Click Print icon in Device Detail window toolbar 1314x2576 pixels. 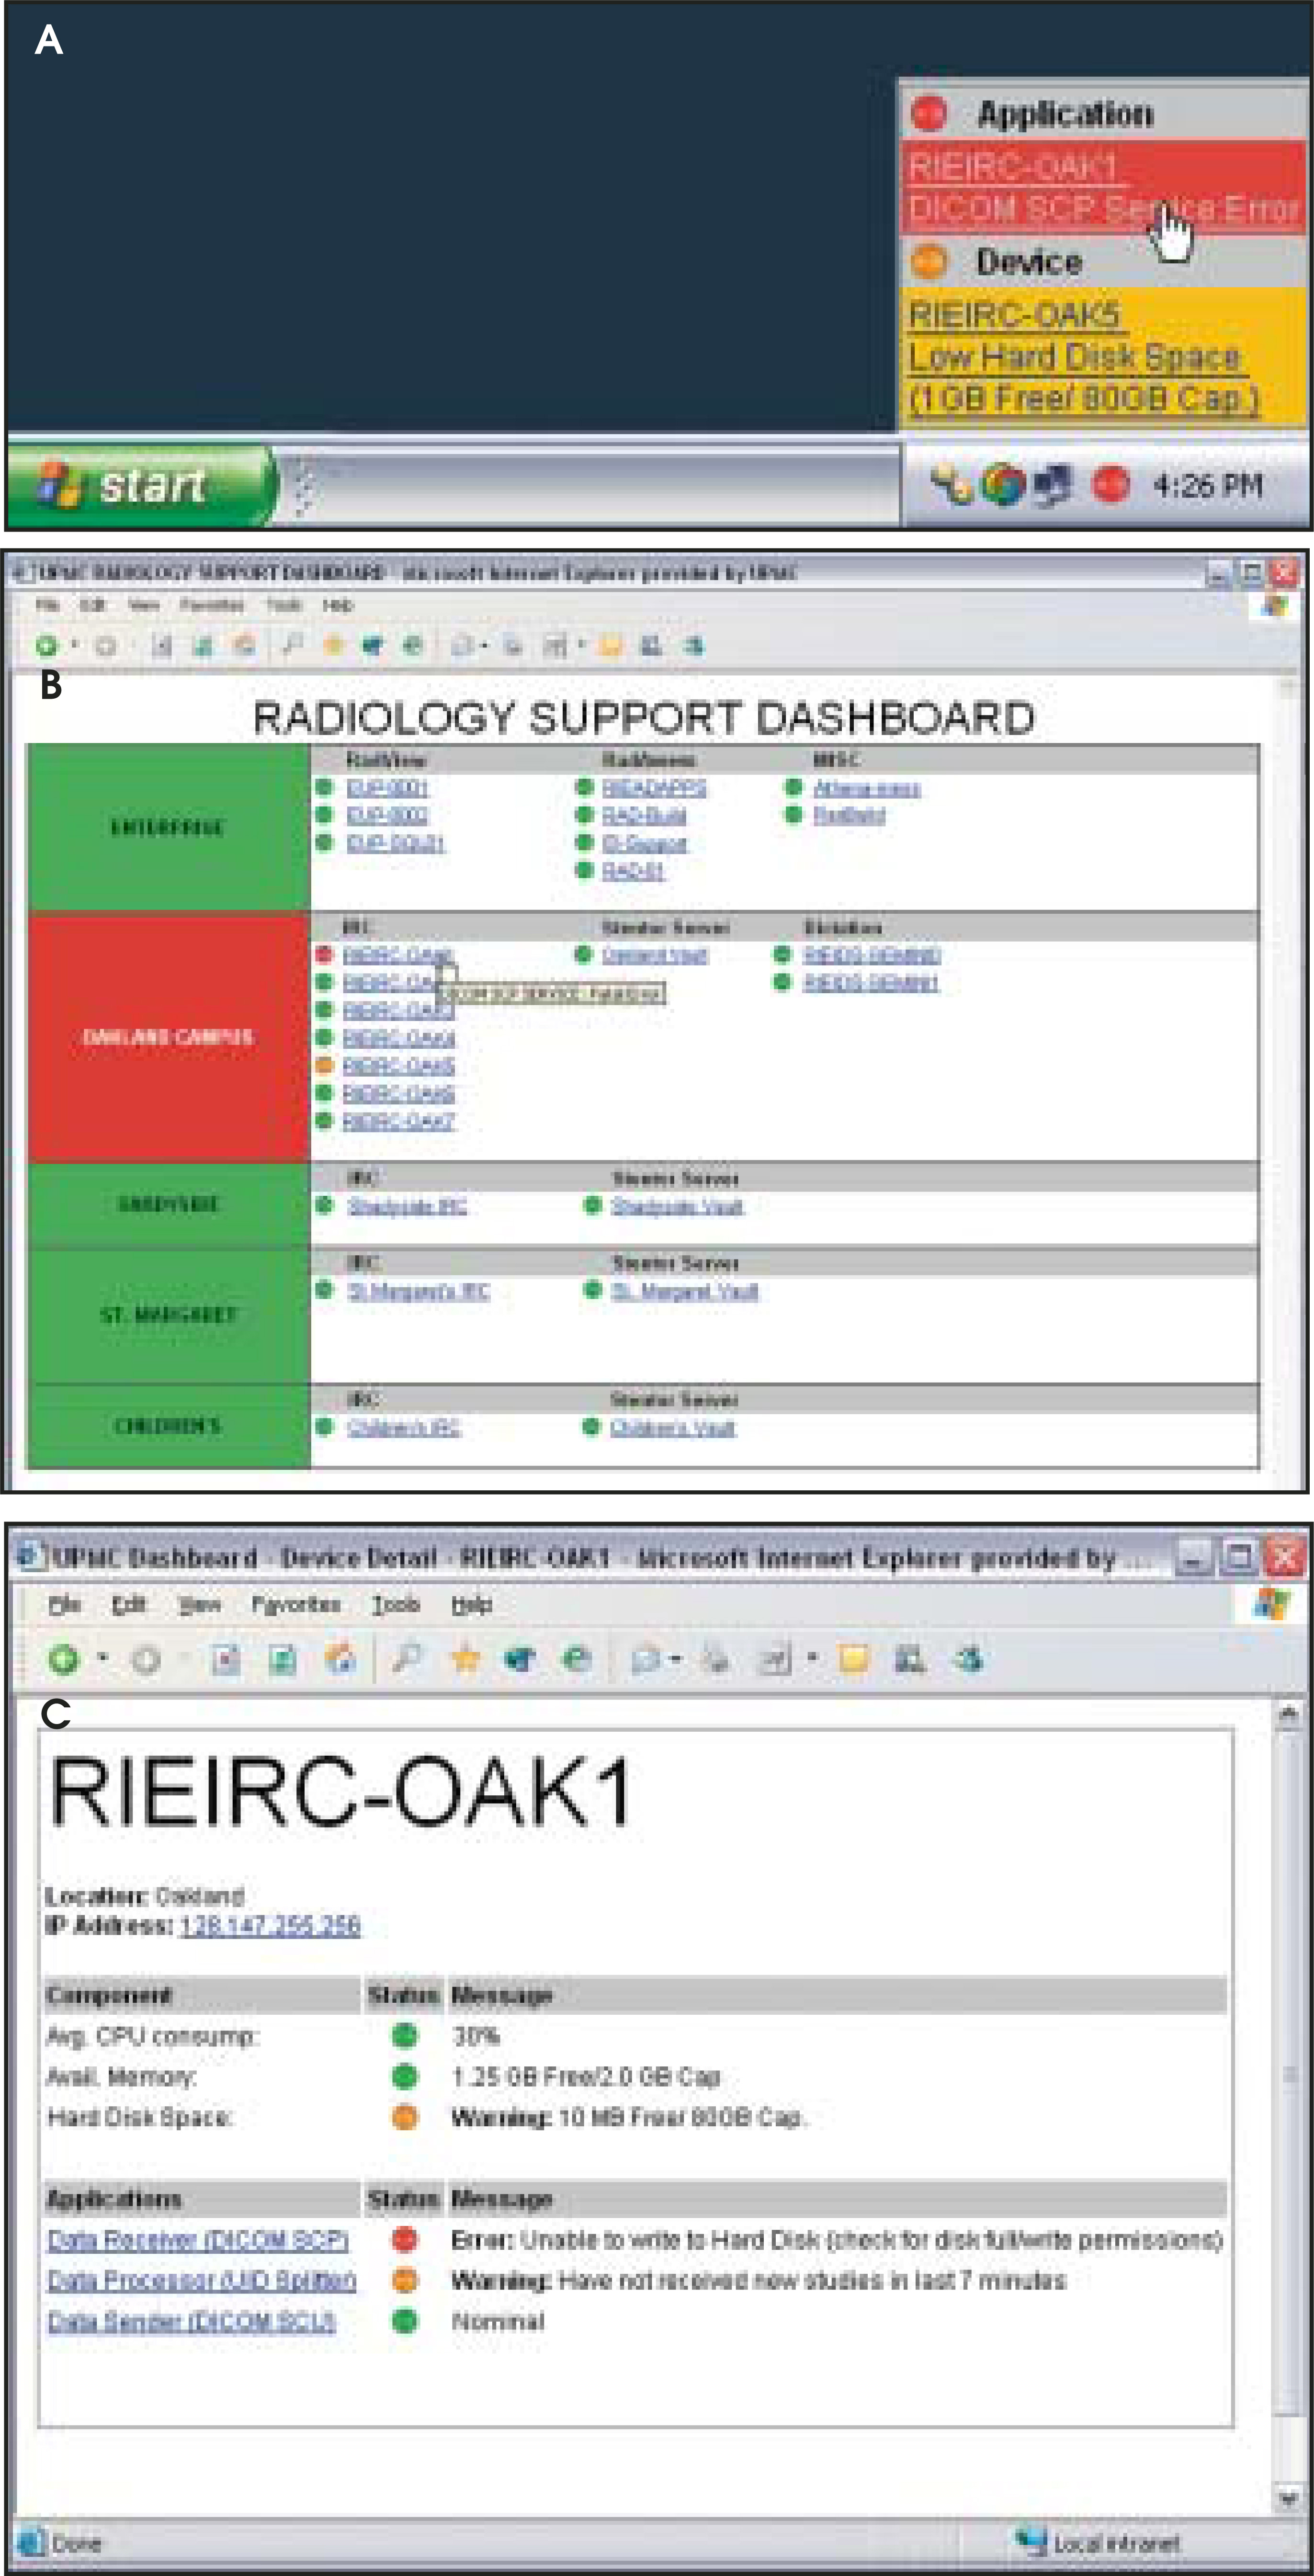tap(714, 1660)
